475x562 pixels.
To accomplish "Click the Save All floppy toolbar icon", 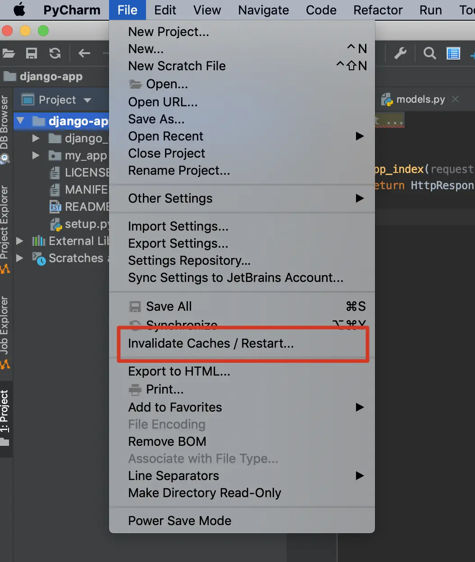I will tap(32, 54).
